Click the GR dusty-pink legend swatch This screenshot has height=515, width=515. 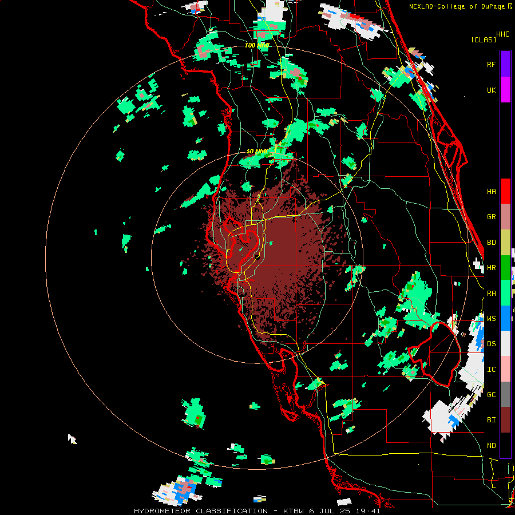pyautogui.click(x=505, y=217)
